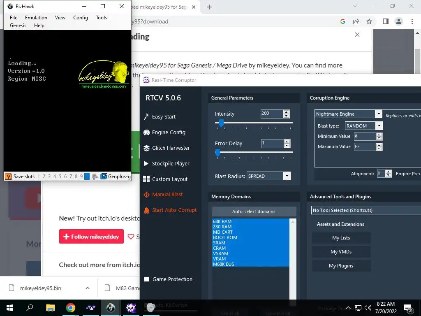Screen dimensions: 421x316
Task: Select save slot 8 in BizHawk
Action: coord(76,176)
